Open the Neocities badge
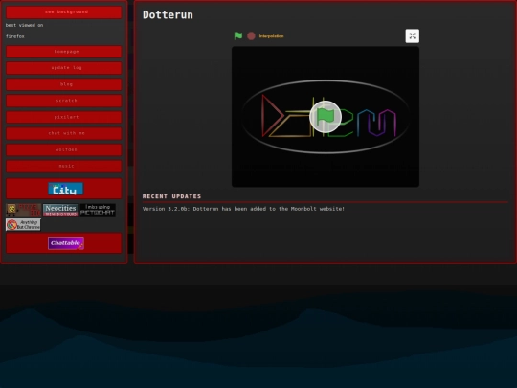The image size is (517, 388). pos(60,210)
